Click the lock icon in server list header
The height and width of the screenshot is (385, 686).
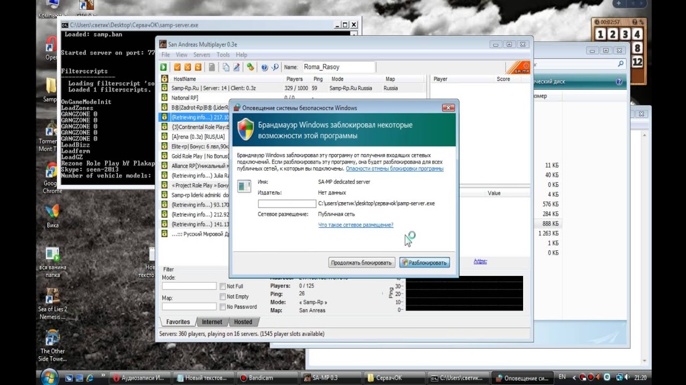coord(165,79)
